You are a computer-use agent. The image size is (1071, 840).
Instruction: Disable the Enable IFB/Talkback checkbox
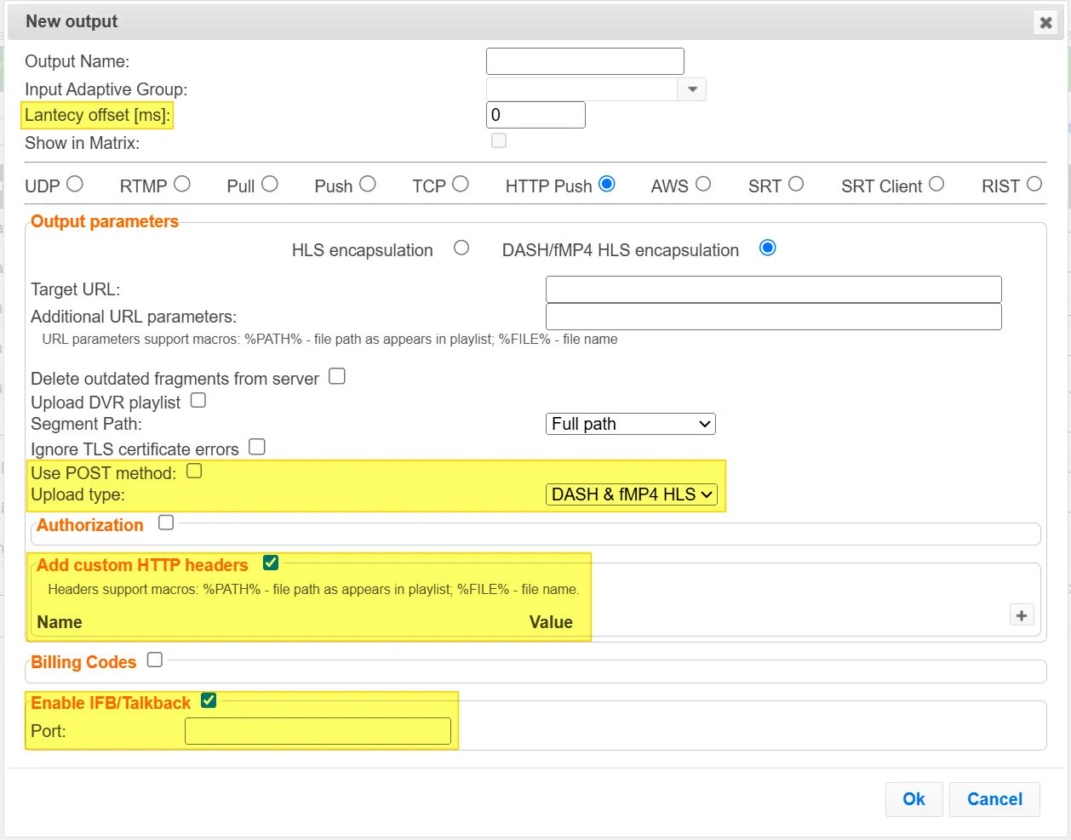(209, 700)
